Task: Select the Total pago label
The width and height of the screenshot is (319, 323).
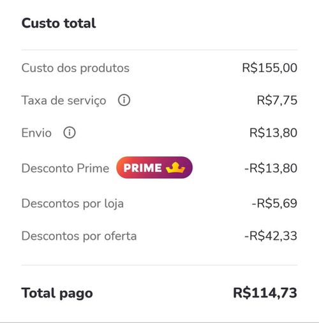Action: [57, 293]
